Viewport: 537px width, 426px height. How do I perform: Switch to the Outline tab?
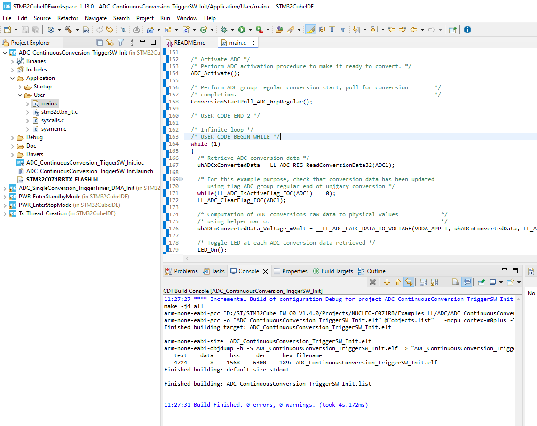[371, 271]
